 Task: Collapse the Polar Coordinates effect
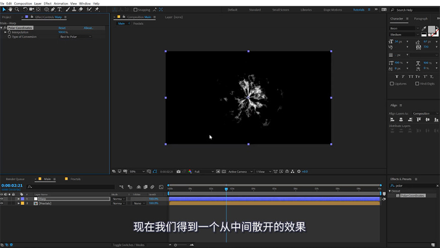(2, 28)
